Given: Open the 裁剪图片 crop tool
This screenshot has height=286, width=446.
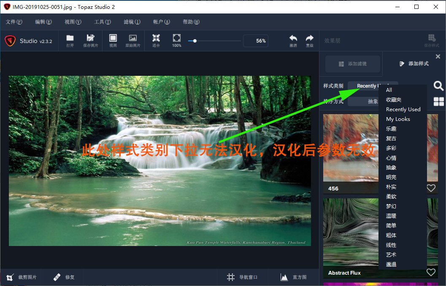Looking at the screenshot, I should [22, 277].
